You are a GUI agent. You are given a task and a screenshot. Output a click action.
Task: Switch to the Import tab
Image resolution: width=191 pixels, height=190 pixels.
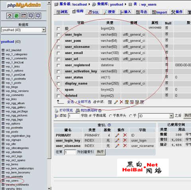point(159,12)
